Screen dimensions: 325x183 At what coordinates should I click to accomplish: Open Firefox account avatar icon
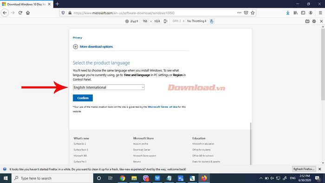click(311, 13)
